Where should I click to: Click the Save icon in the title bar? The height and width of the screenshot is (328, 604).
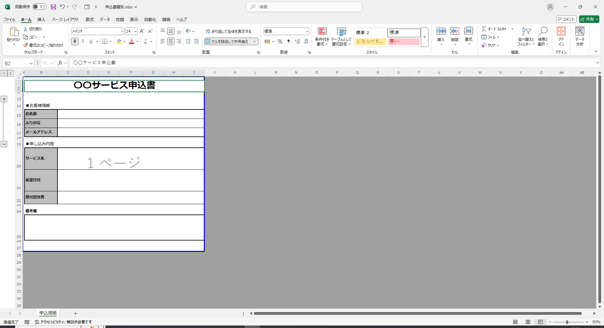pos(53,7)
